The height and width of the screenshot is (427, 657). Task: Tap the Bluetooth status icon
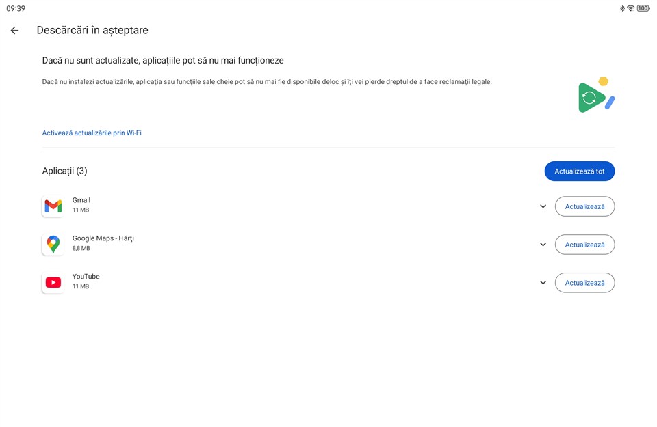pyautogui.click(x=622, y=8)
